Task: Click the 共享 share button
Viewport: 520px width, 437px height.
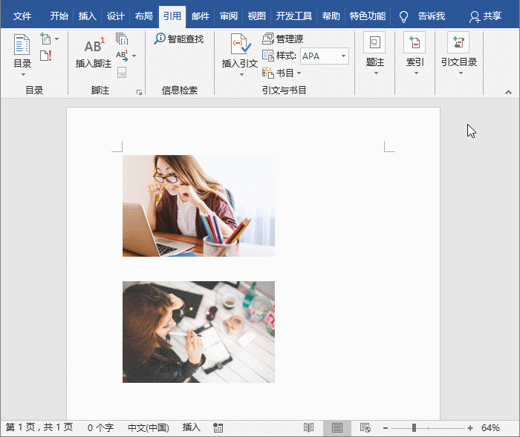Action: [x=485, y=16]
